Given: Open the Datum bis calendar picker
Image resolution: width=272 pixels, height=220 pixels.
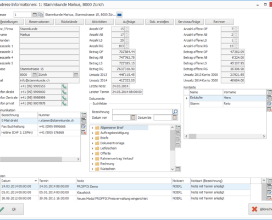Looking at the screenshot, I should click(175, 118).
